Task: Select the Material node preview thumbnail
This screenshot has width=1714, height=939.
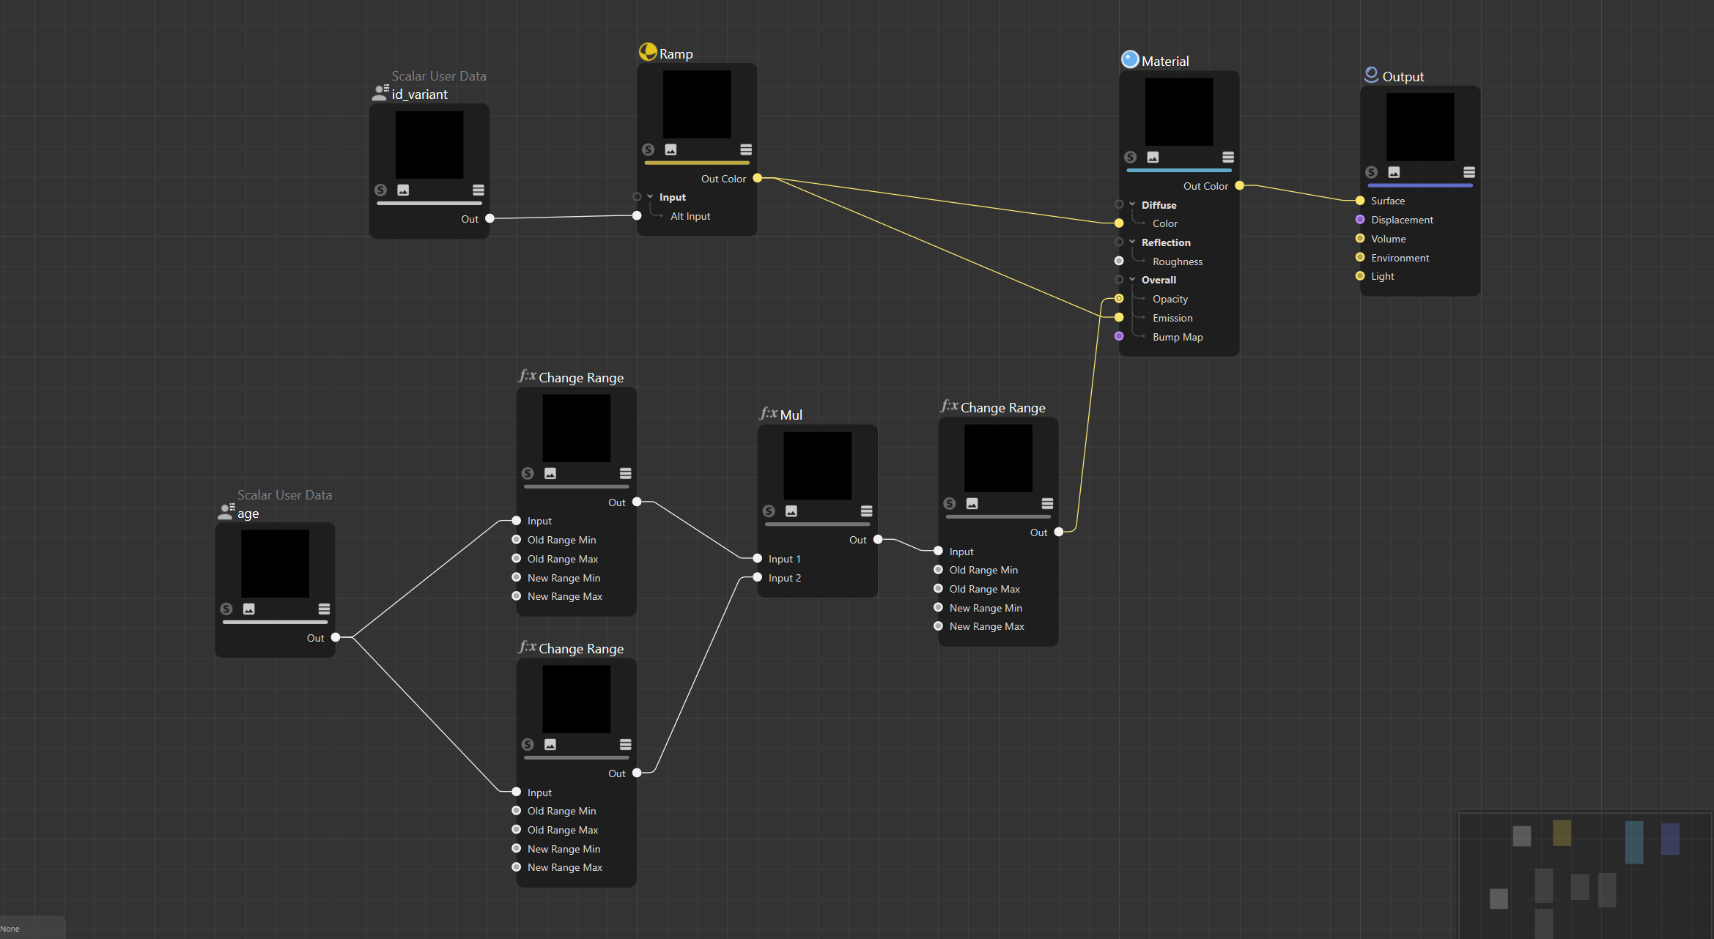Action: click(1179, 112)
